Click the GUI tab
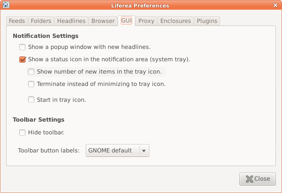Viewport: 282px width, 193px height. (127, 21)
